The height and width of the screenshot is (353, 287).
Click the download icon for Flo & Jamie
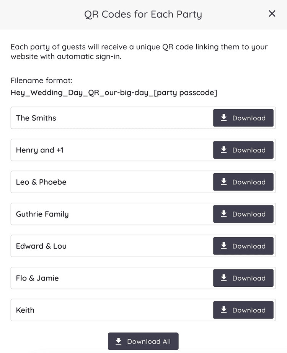224,278
